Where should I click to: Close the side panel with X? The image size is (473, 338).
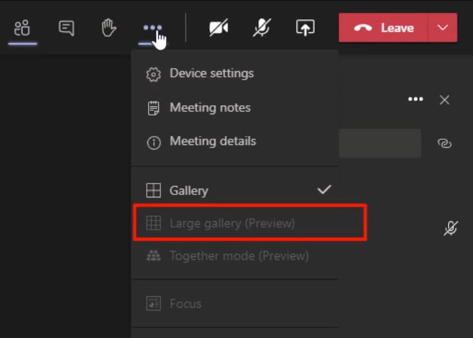[x=444, y=99]
